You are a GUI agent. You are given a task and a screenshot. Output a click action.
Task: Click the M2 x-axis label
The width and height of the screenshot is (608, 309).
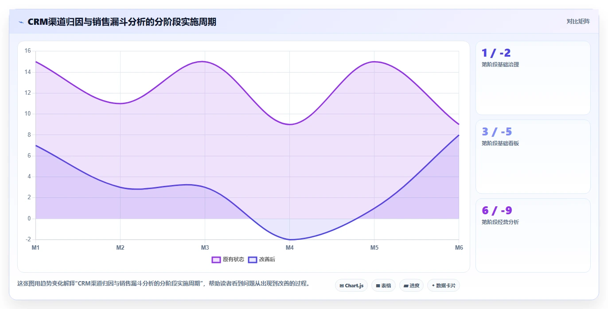pos(120,247)
